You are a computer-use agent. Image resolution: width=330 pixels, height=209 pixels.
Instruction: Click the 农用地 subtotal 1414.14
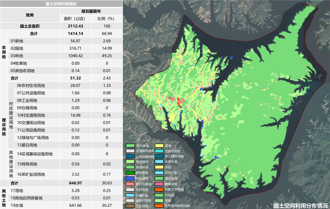[75, 34]
